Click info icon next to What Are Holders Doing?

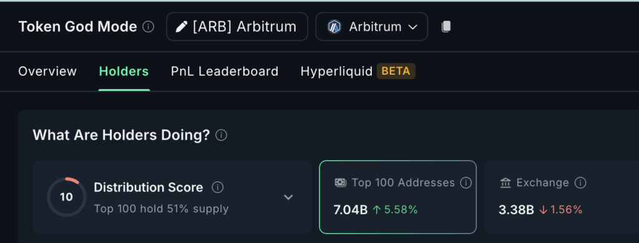(222, 135)
